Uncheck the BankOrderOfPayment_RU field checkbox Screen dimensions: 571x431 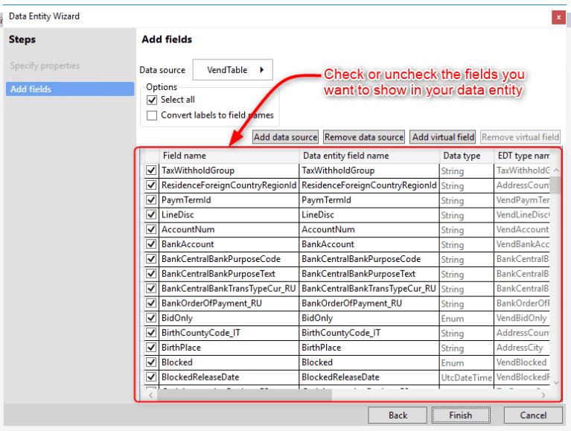point(151,303)
